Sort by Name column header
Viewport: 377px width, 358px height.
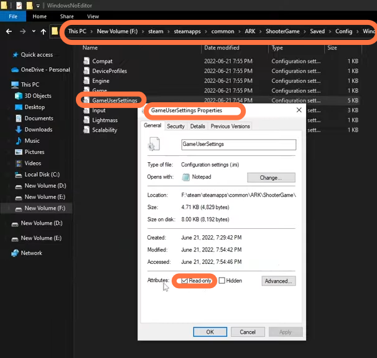point(90,48)
